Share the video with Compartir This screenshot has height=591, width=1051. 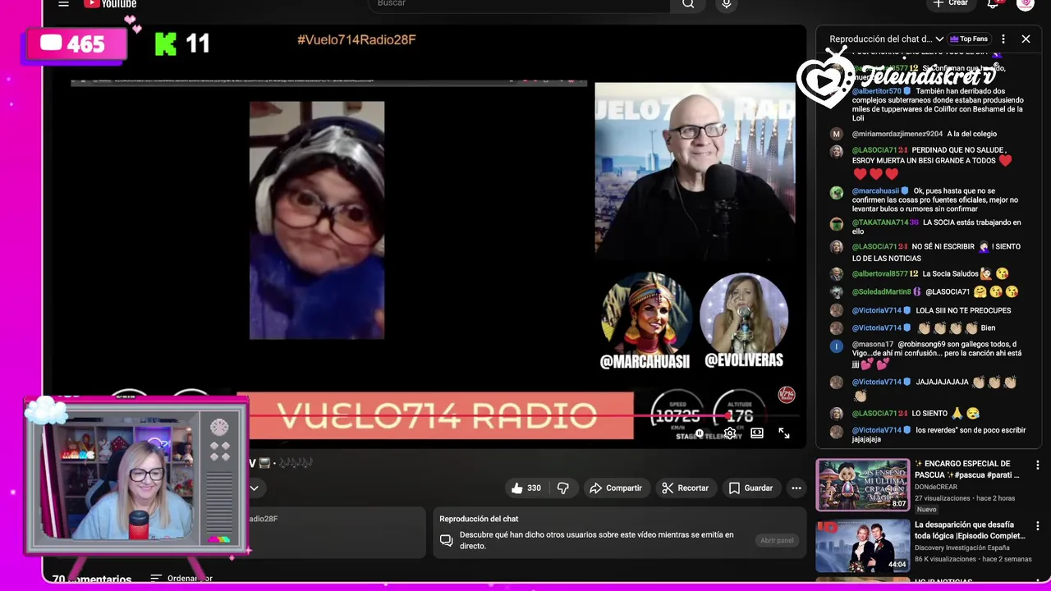tap(616, 488)
